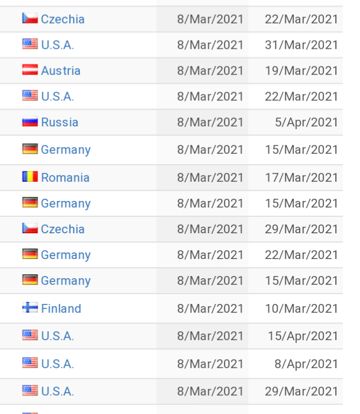Click U.S.A. flag in 31/Mar/2021 row
The height and width of the screenshot is (414, 360).
pos(30,44)
